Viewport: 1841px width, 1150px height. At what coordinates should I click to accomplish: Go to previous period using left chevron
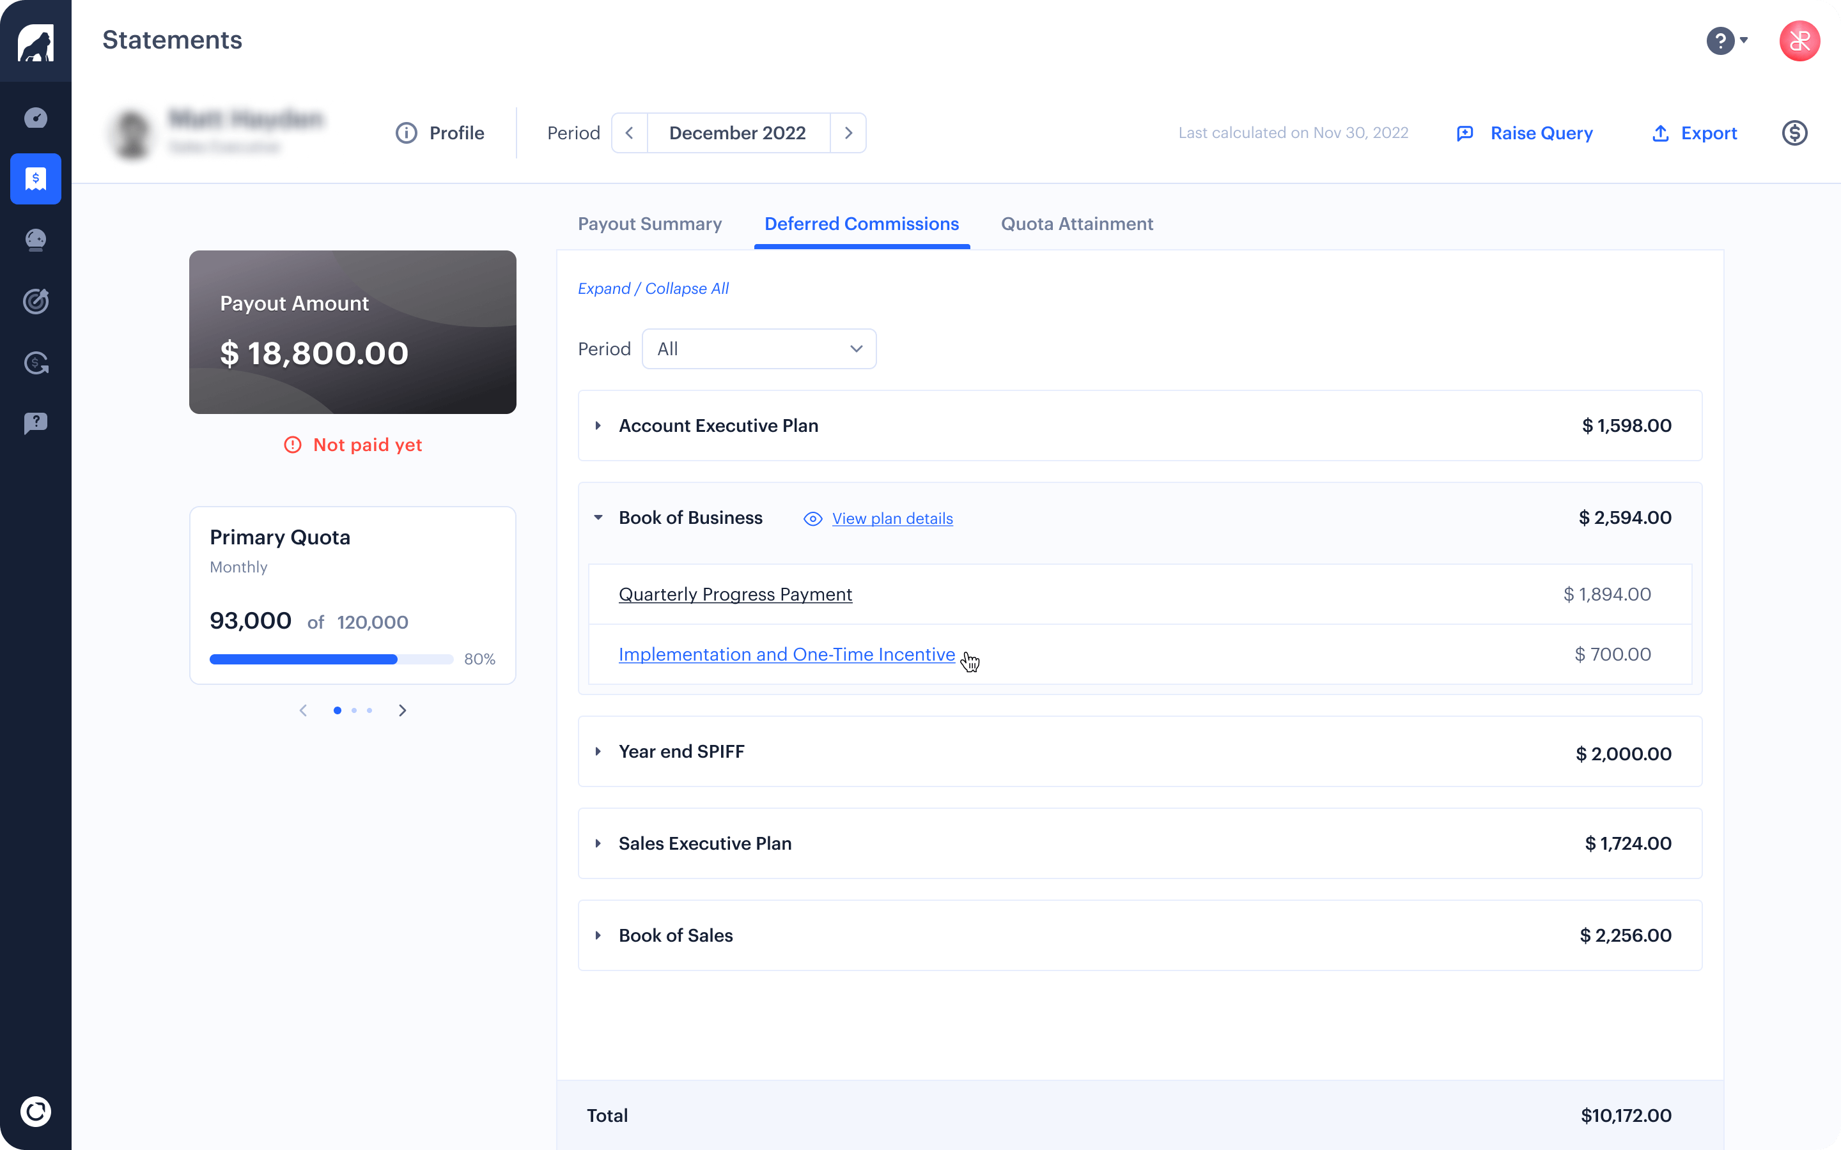(x=629, y=133)
